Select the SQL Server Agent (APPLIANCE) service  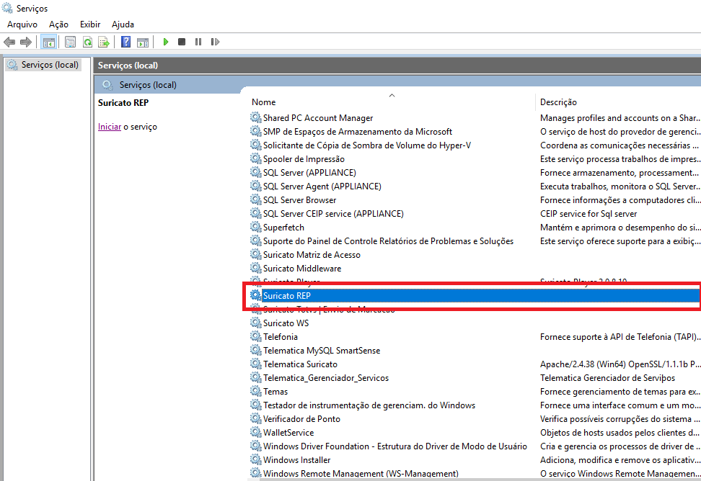322,186
